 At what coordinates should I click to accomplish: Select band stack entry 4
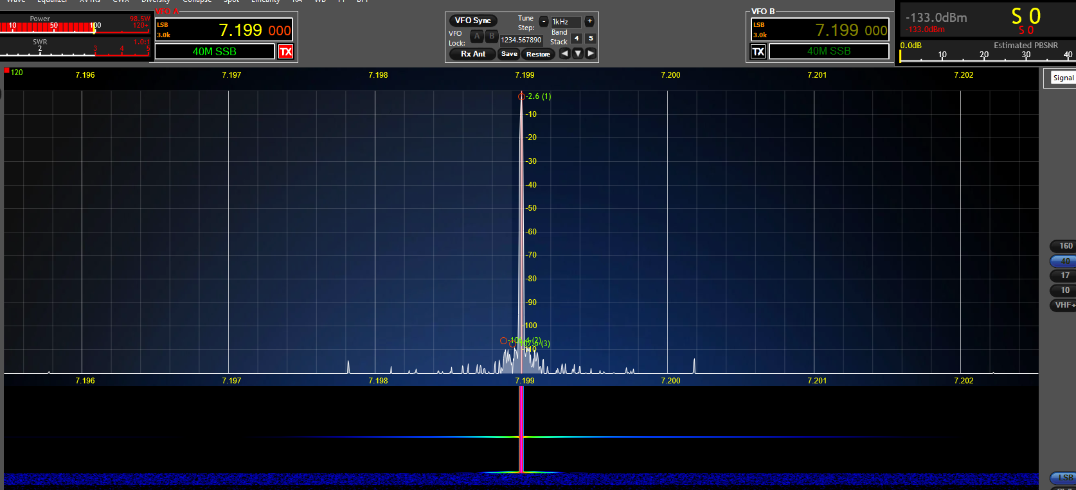pos(577,39)
